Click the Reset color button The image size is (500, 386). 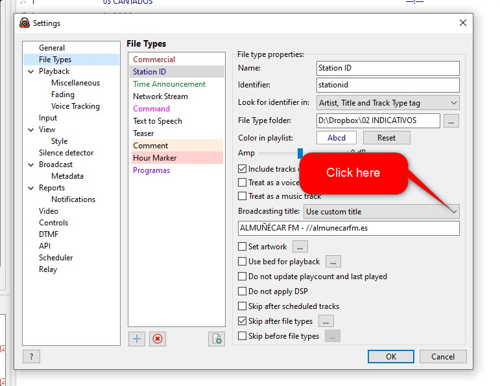coord(387,138)
